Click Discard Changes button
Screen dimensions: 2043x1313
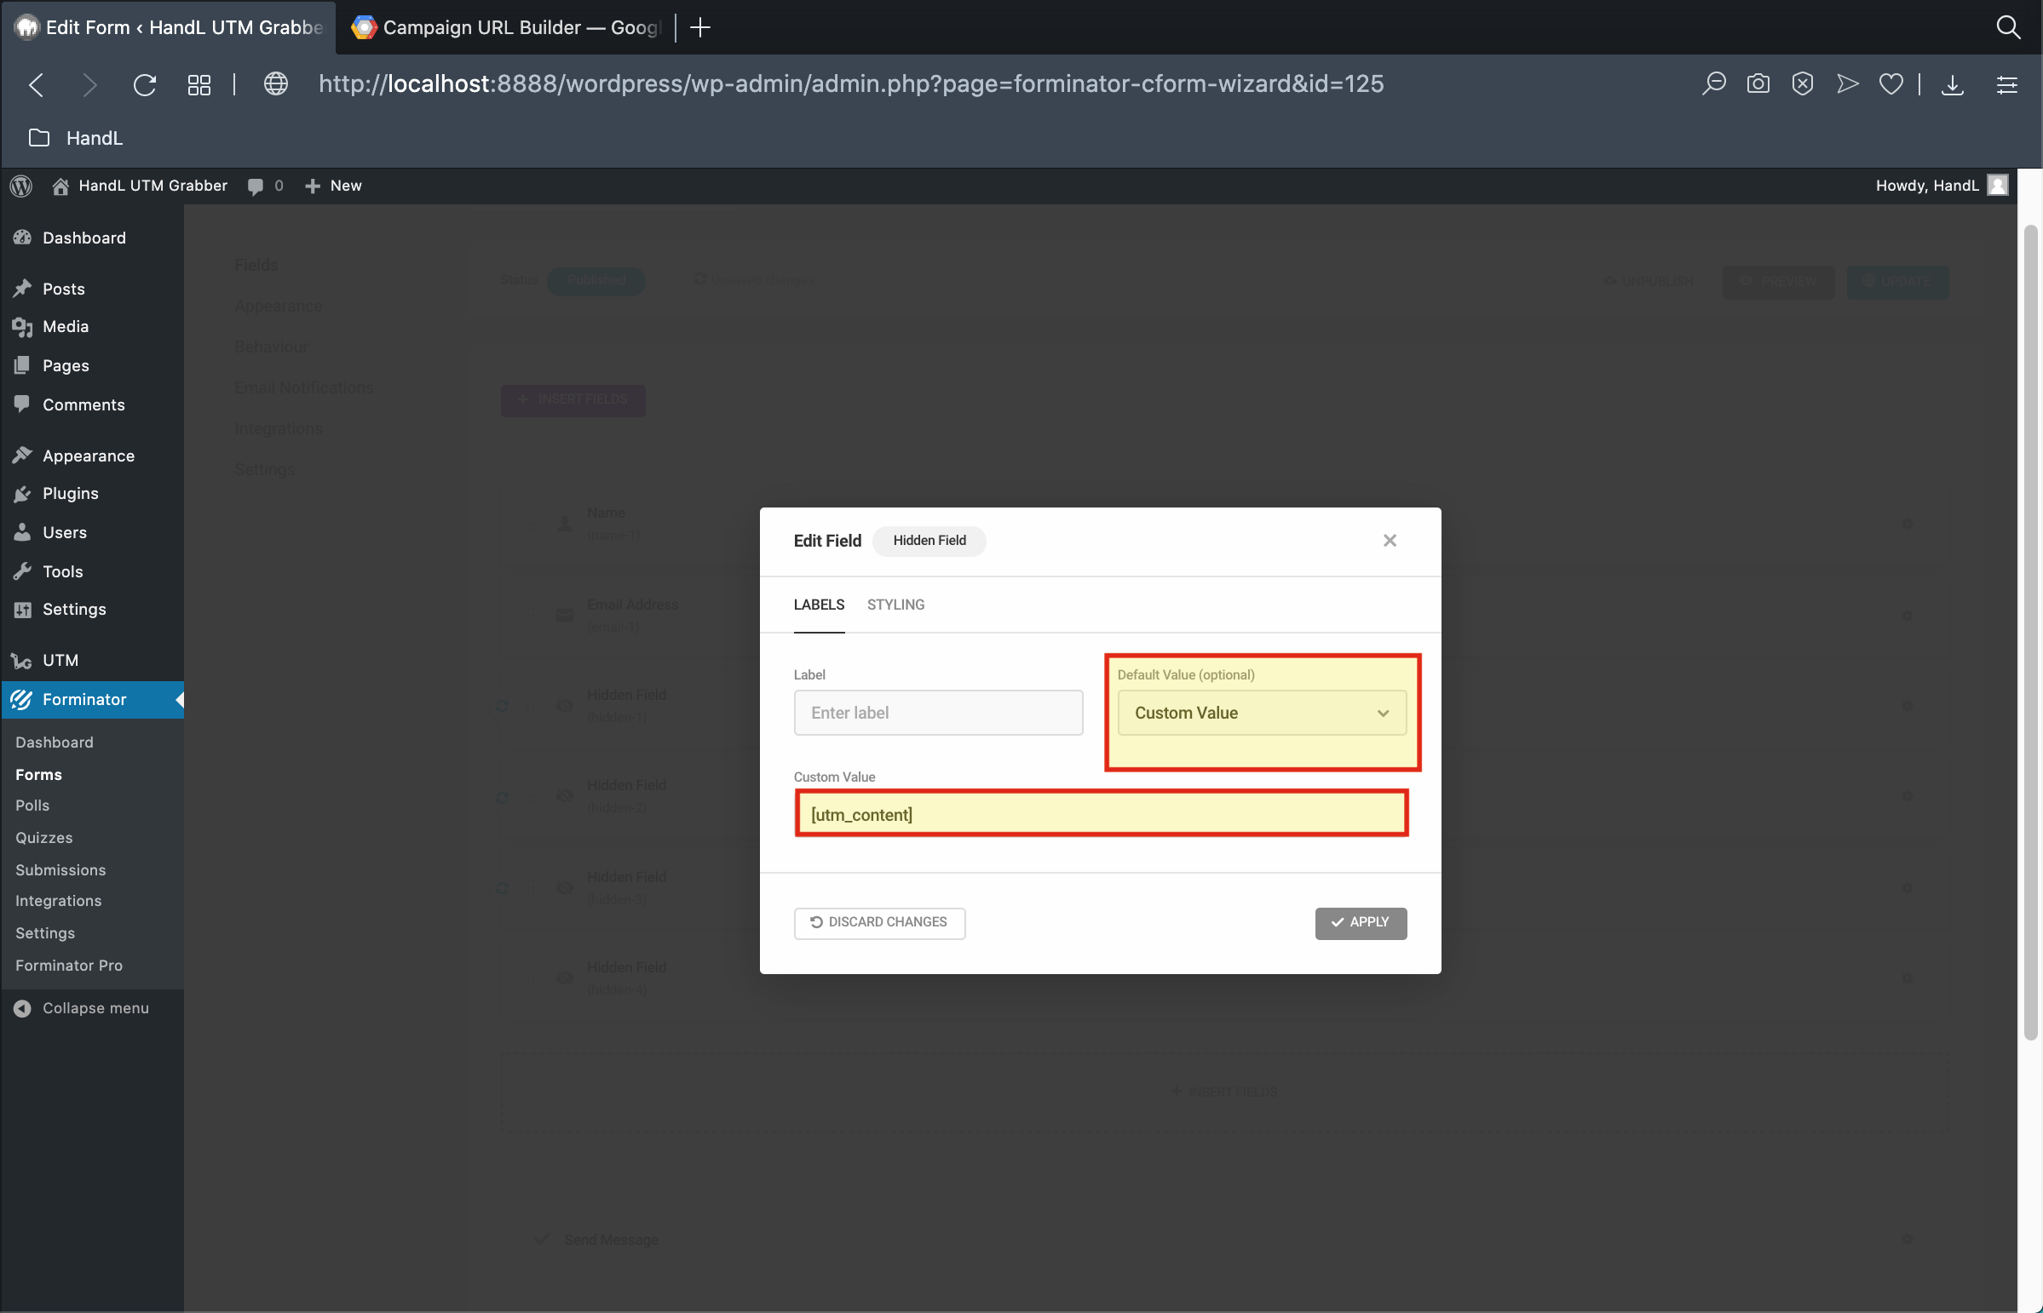(878, 921)
